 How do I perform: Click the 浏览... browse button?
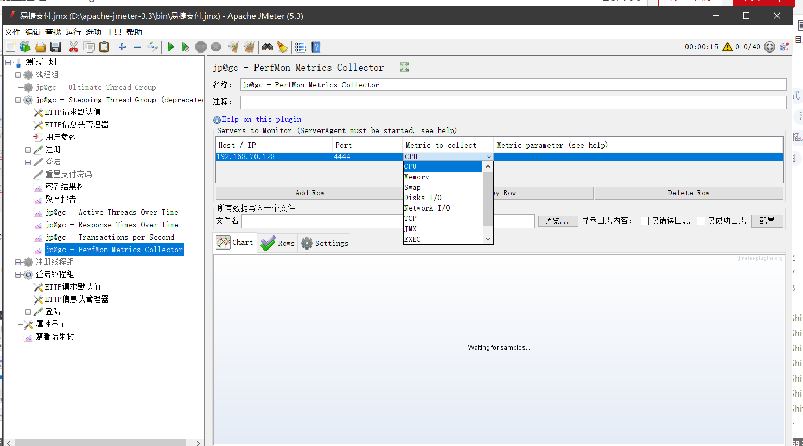pos(557,221)
